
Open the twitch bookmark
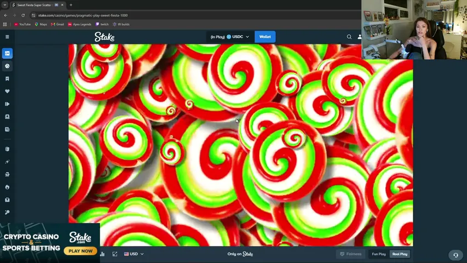(x=102, y=25)
